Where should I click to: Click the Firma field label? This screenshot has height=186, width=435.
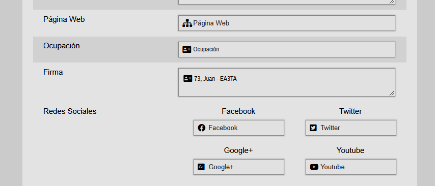coord(53,72)
